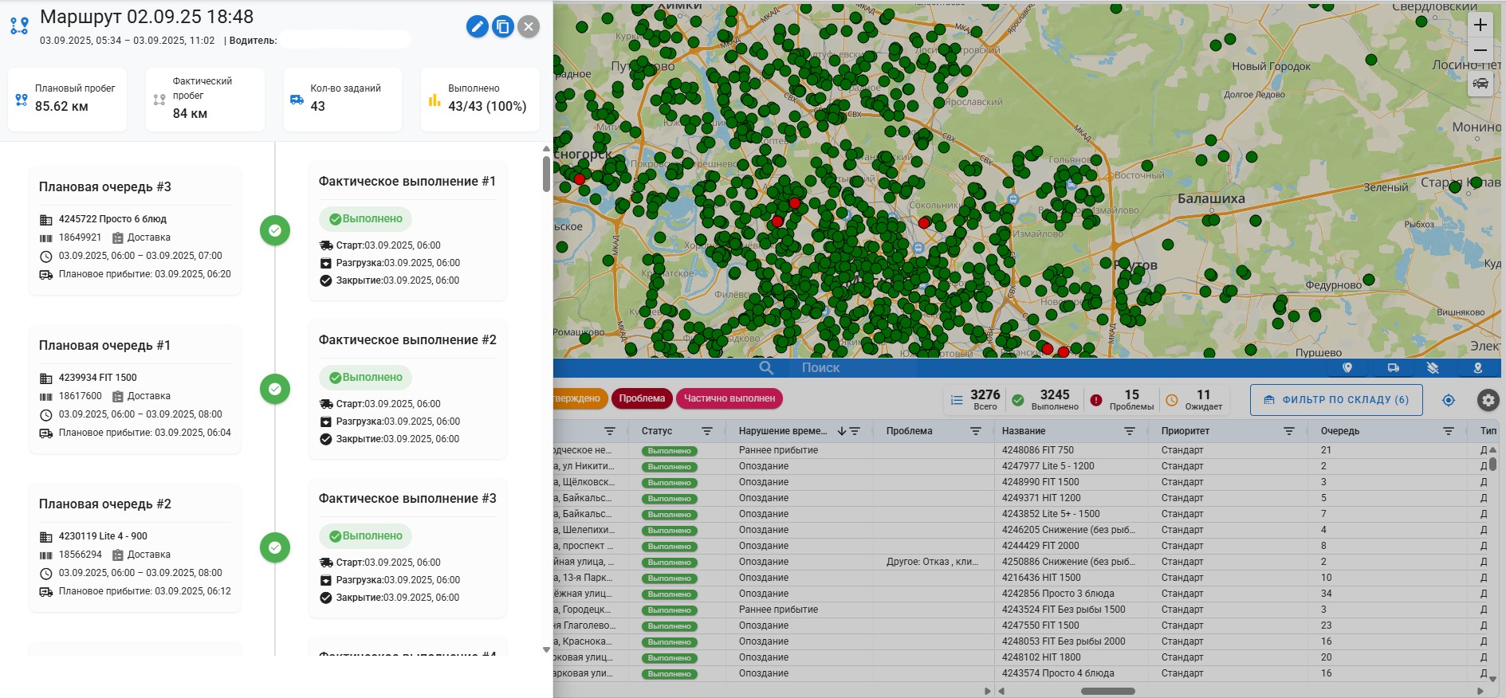Open the Статус column filter
This screenshot has height=698, width=1506.
coord(706,431)
